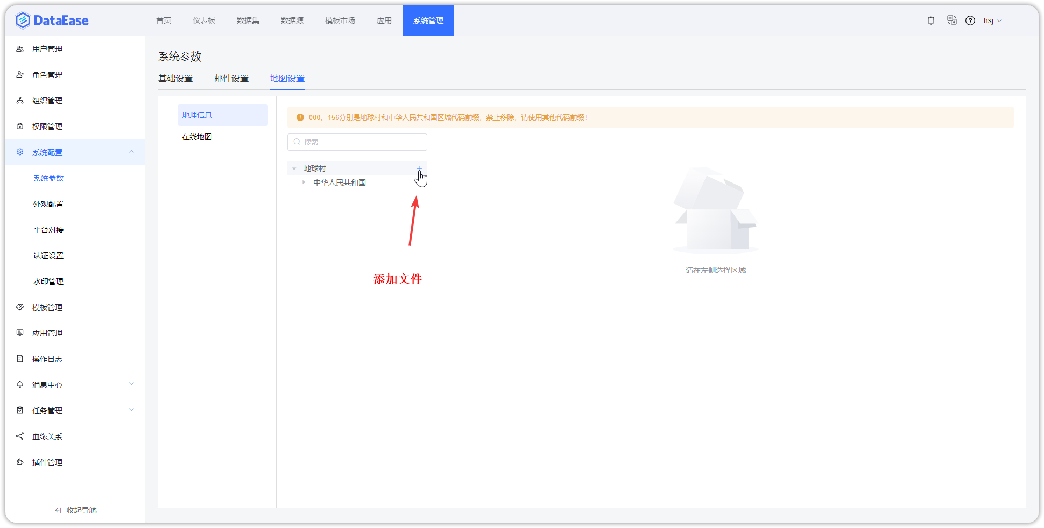This screenshot has width=1044, height=528.
Task: Expand the 中华人民共和国 tree node arrow
Action: point(304,182)
